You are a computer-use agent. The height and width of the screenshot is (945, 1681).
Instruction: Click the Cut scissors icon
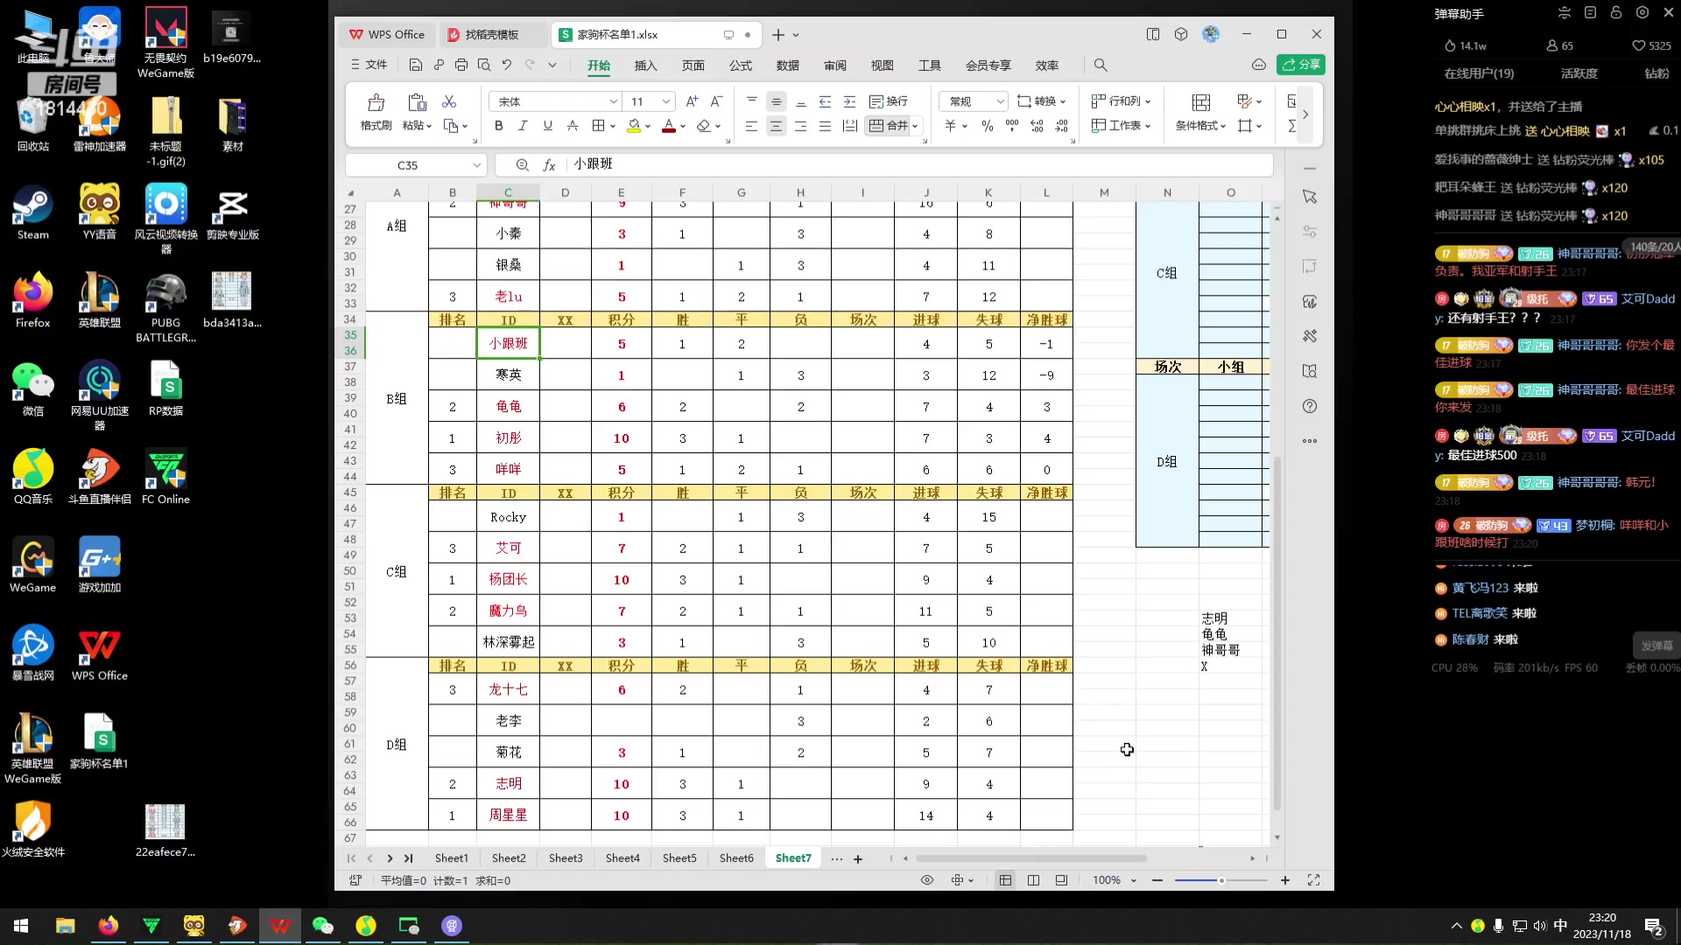[x=449, y=101]
